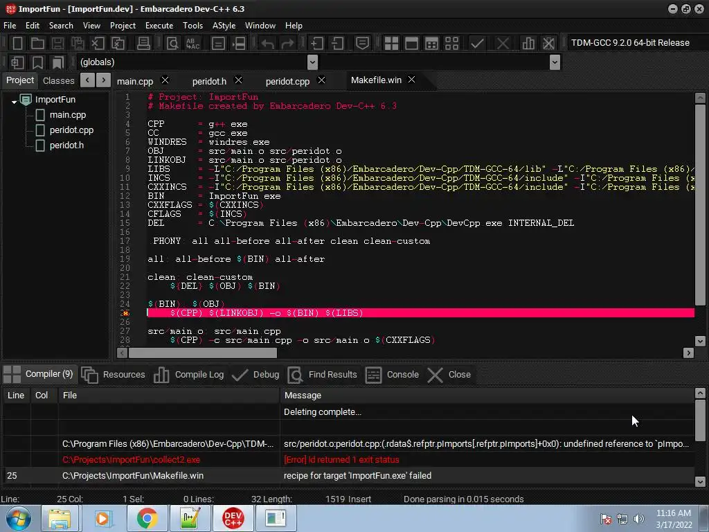Image resolution: width=709 pixels, height=532 pixels.
Task: Open the Resources bottom tab
Action: click(114, 375)
